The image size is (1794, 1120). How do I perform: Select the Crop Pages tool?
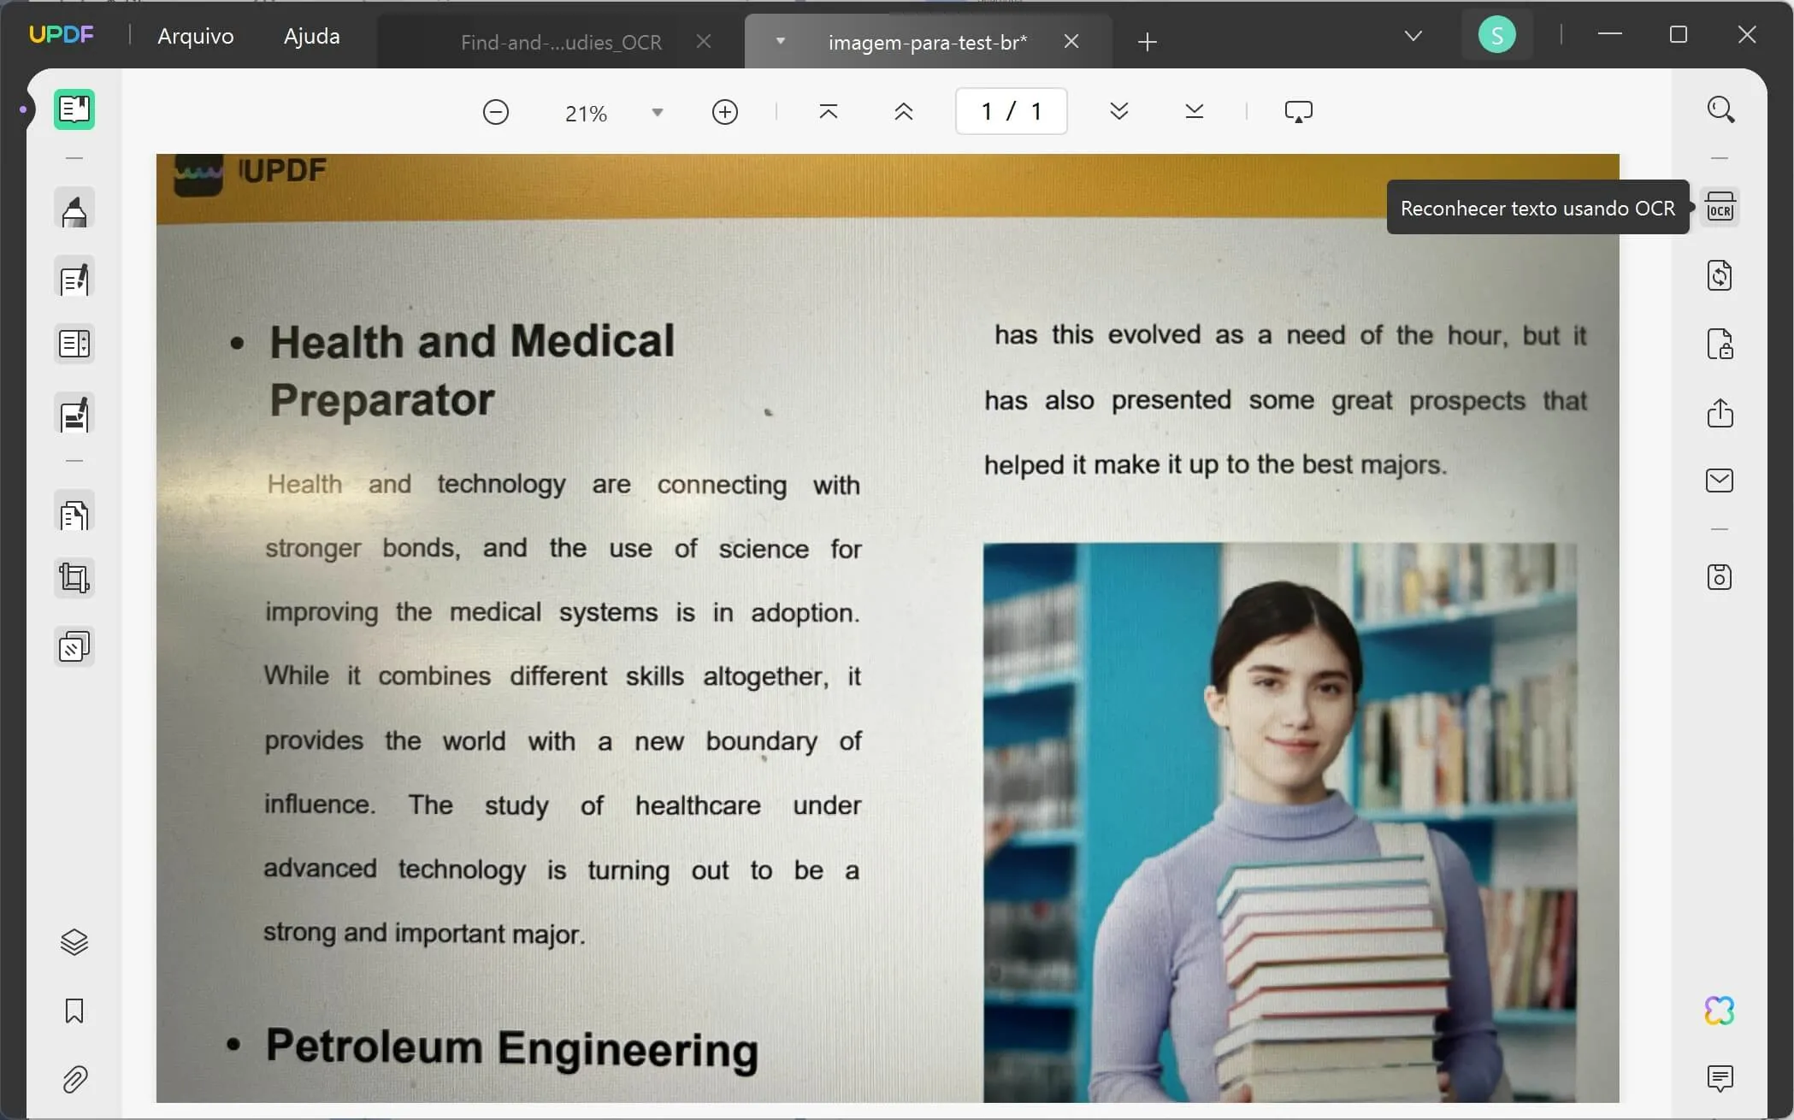tap(74, 577)
